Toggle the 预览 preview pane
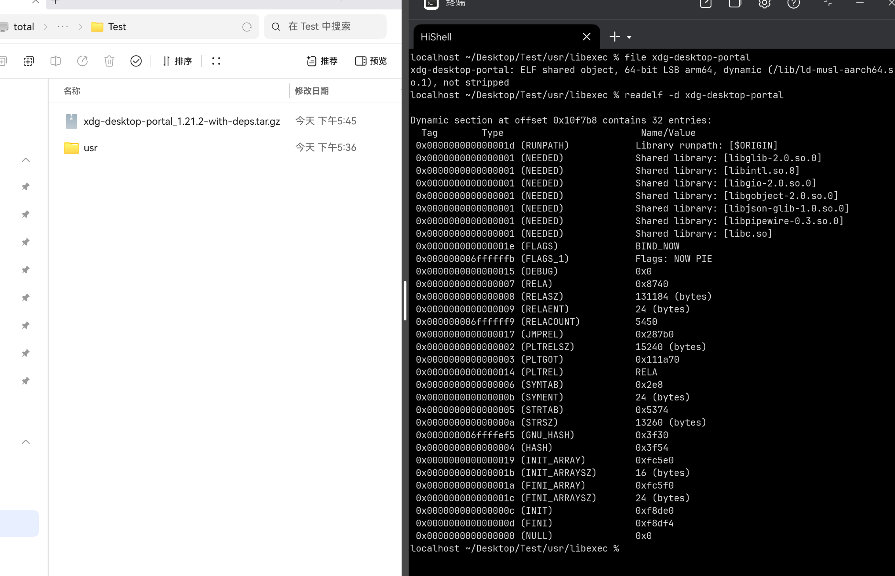 371,61
